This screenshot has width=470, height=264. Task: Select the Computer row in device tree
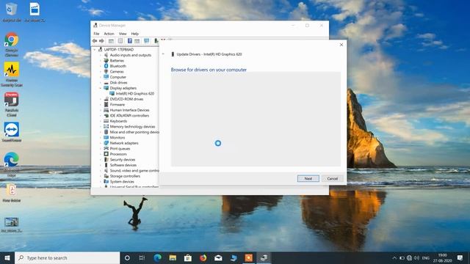coord(115,77)
